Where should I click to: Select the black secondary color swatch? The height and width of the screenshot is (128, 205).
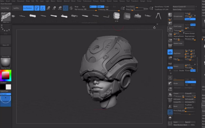(x=3, y=87)
